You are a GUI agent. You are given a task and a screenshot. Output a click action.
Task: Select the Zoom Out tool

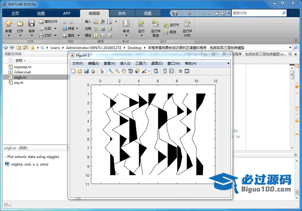click(x=117, y=71)
